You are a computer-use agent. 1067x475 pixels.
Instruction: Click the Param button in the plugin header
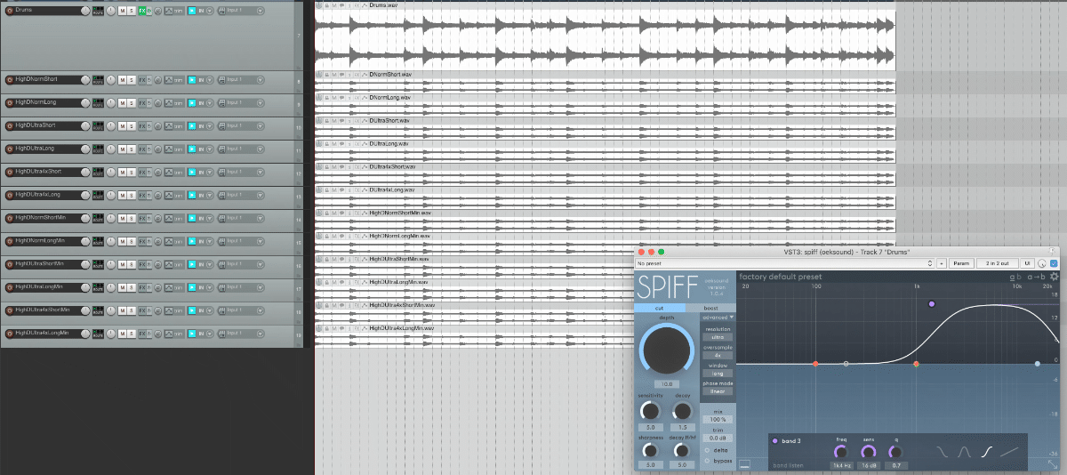tap(961, 263)
